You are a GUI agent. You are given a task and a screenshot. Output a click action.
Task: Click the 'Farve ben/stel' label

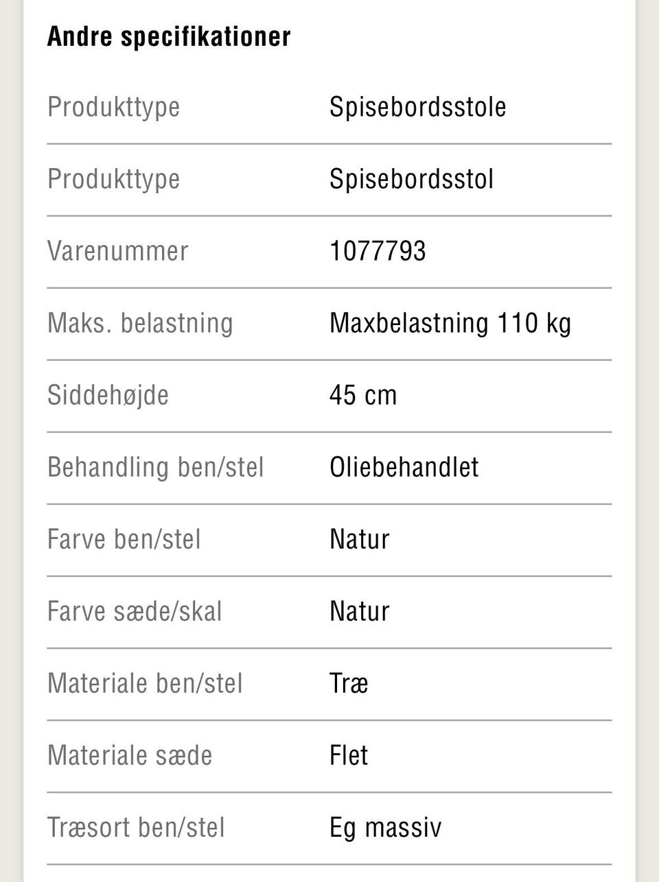point(124,539)
